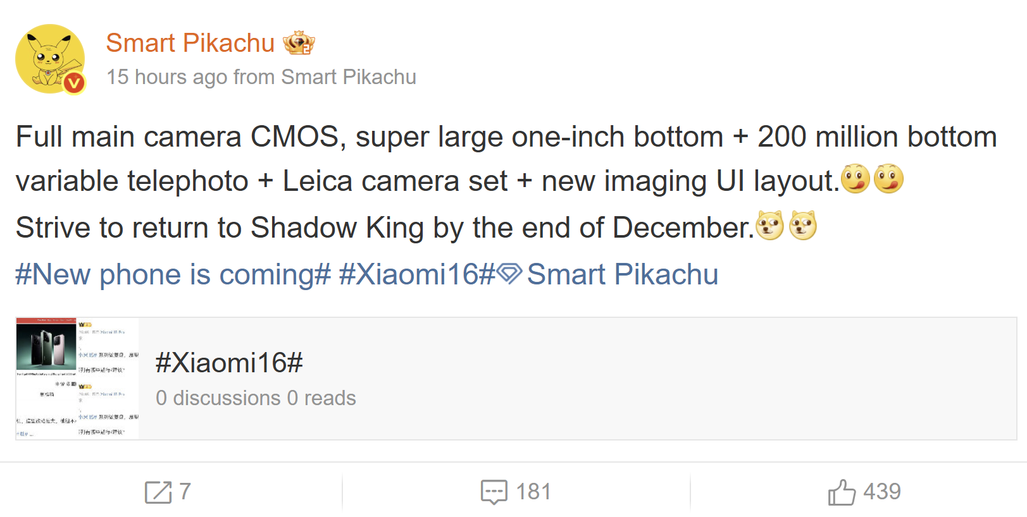Like the post with the thumbs-up icon
This screenshot has height=517, width=1027.
click(x=842, y=492)
